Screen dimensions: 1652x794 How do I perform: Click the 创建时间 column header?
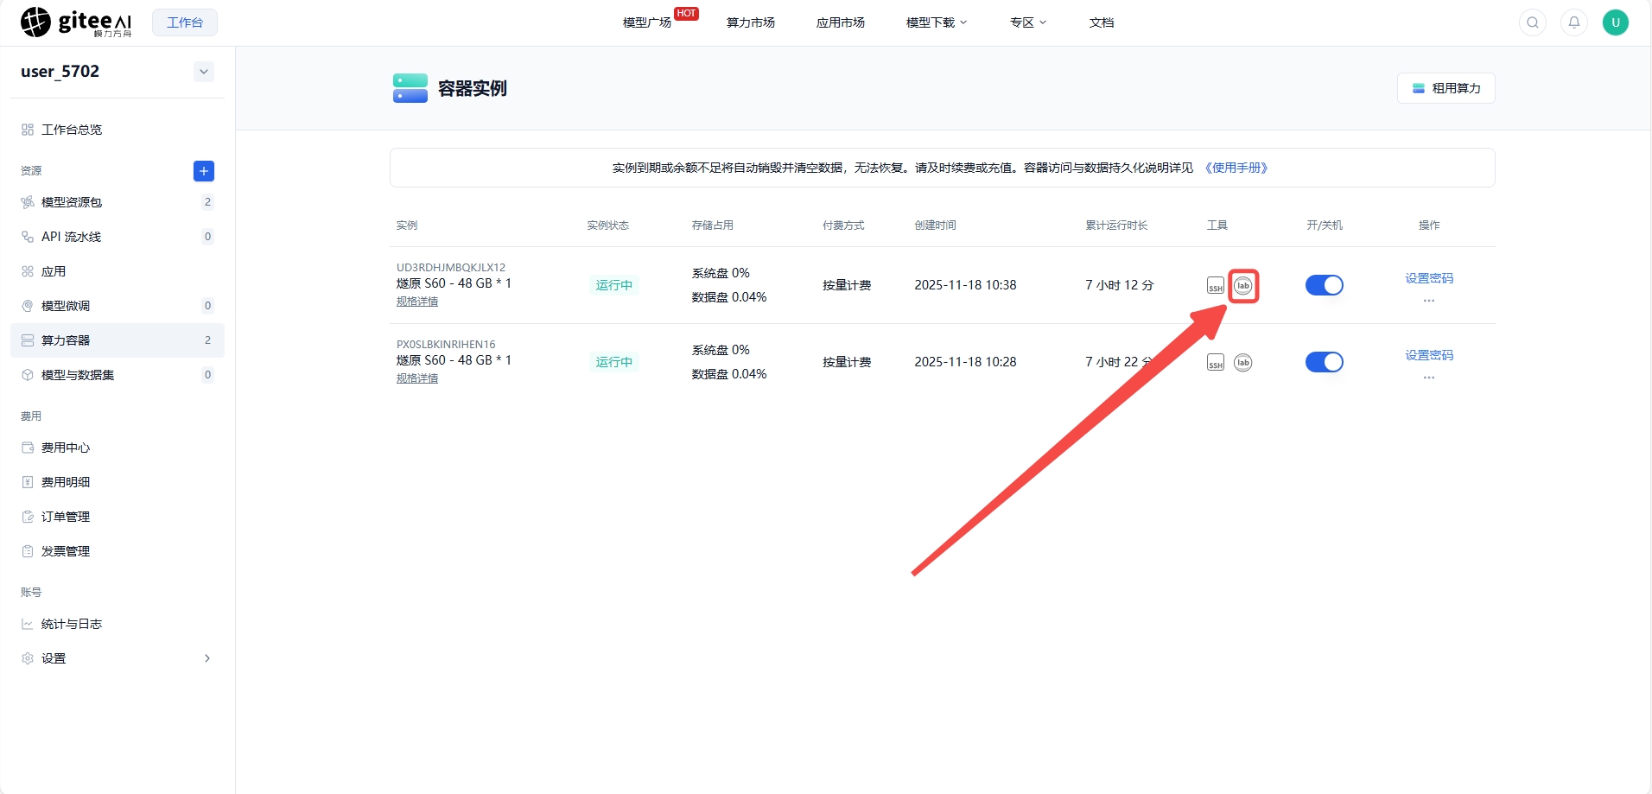[x=936, y=225]
